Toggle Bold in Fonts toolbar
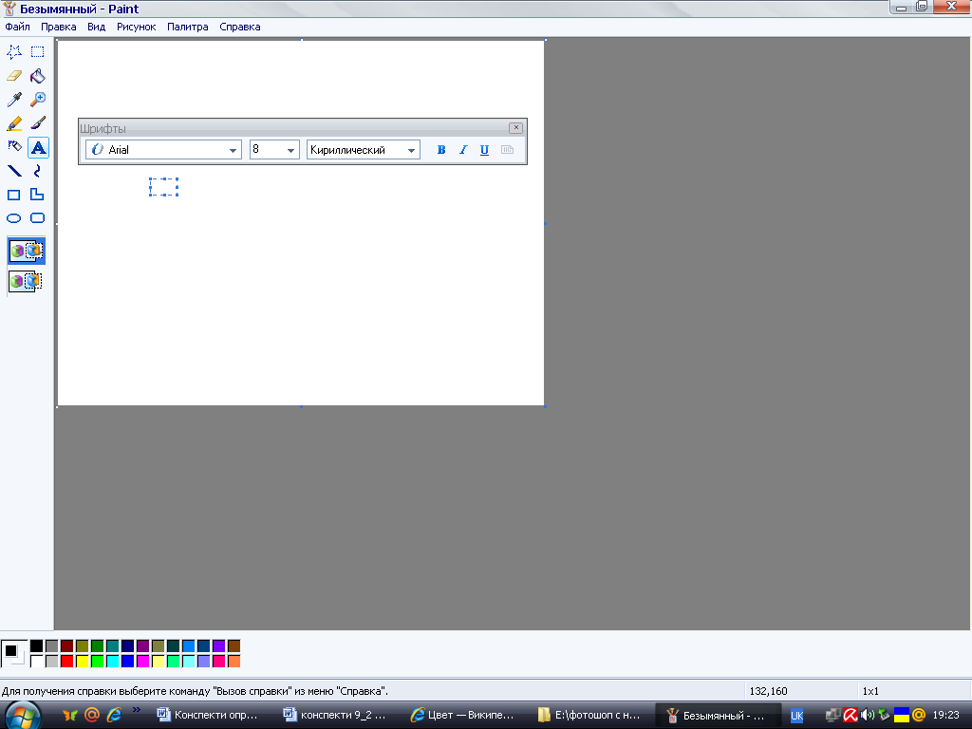The width and height of the screenshot is (972, 729). click(440, 150)
